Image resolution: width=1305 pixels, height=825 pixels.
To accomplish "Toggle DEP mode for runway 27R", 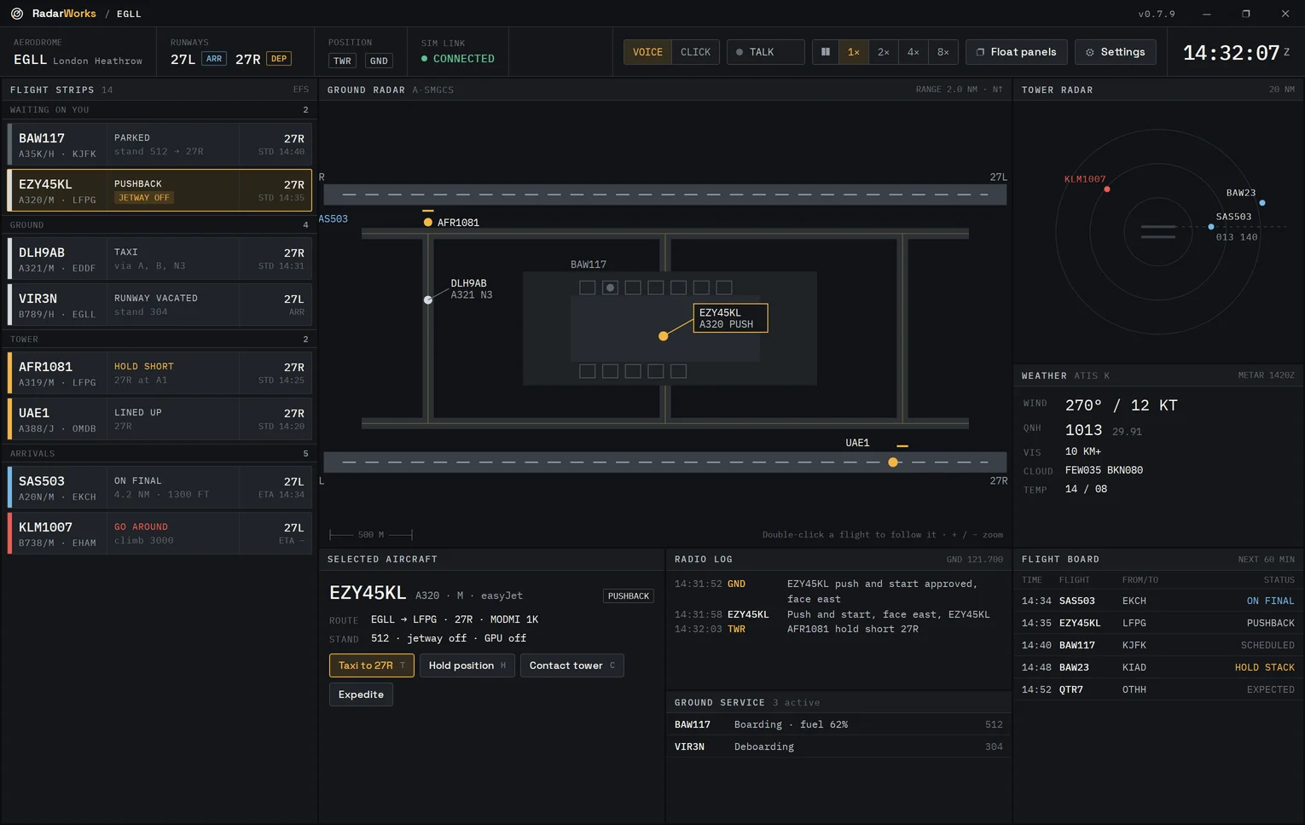I will click(x=279, y=59).
